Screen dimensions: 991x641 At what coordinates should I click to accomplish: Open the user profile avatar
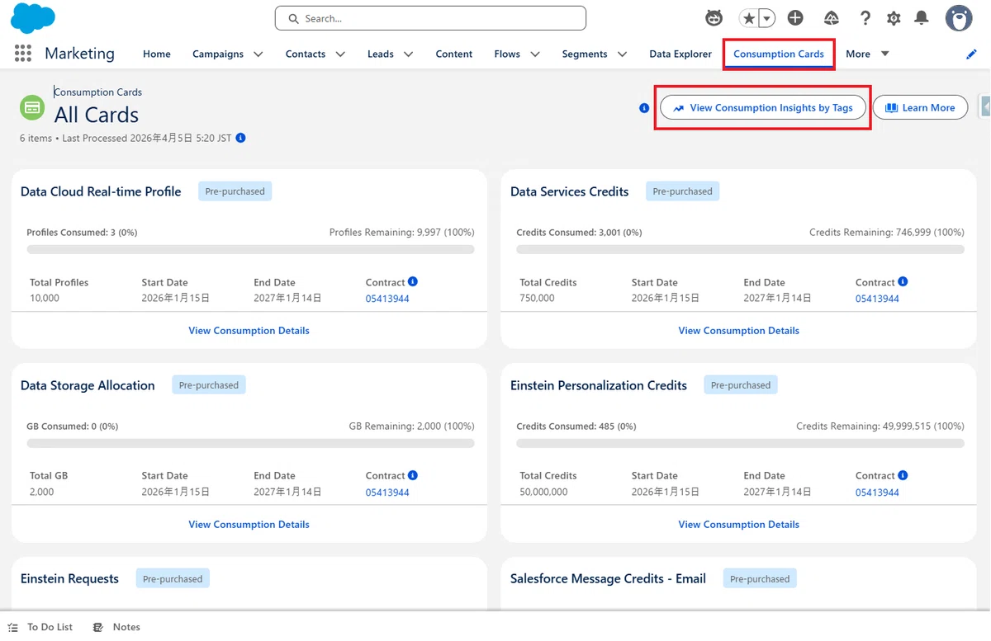(x=959, y=18)
